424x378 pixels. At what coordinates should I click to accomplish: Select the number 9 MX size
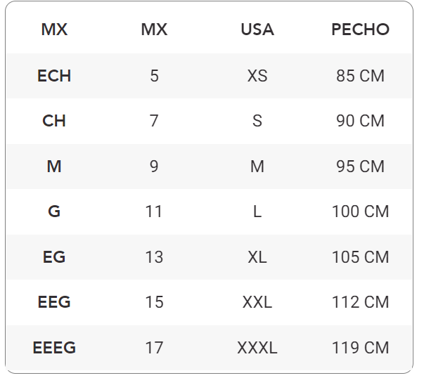154,167
